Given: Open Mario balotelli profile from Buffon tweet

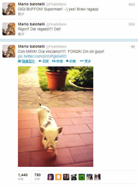Looking at the screenshot, I should click(x=31, y=4).
